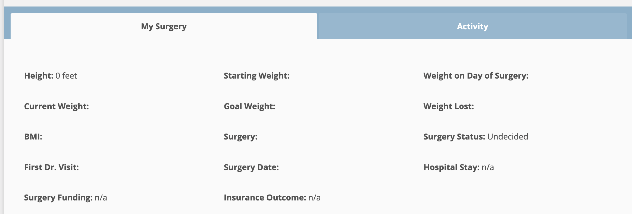Click Surgery Status Undecided text
Screen dimensions: 632x214
[x=476, y=137]
